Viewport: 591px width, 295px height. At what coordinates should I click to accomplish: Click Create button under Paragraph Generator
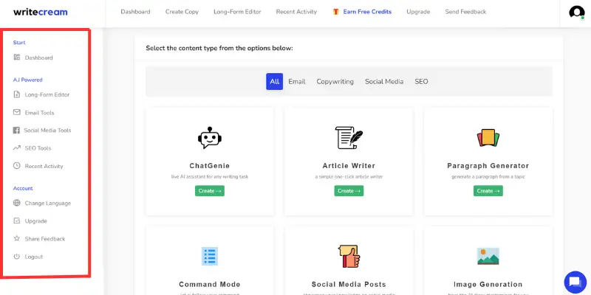coord(488,191)
